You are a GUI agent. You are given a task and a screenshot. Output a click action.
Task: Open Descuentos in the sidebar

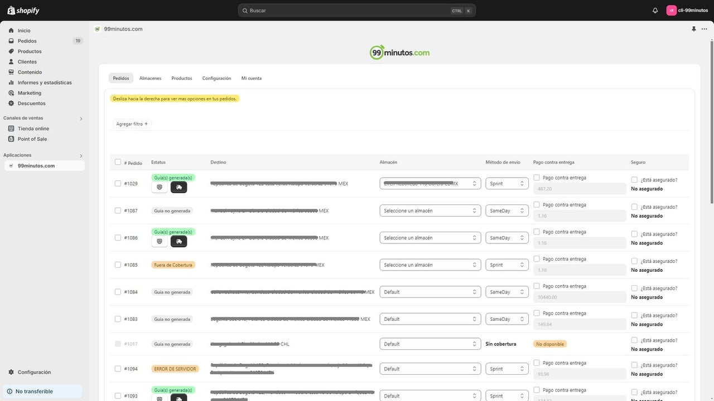(32, 104)
